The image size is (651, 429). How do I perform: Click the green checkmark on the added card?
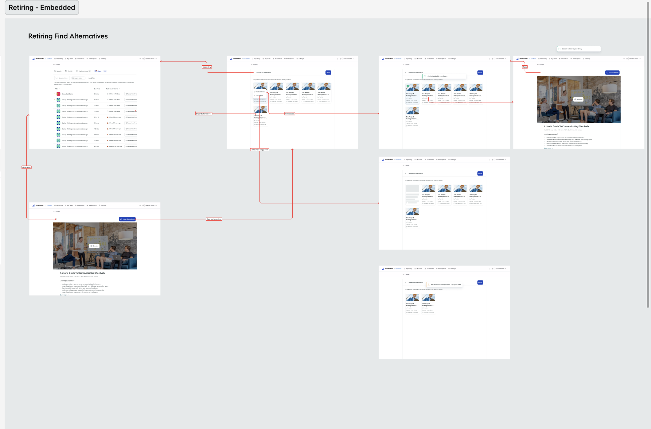(408, 86)
